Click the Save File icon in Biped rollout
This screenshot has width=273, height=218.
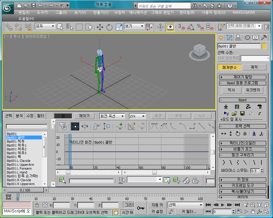(x=242, y=113)
